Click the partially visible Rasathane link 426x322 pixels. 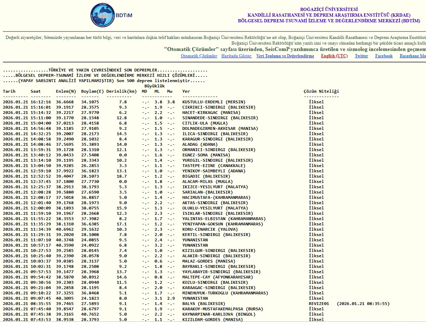click(413, 56)
